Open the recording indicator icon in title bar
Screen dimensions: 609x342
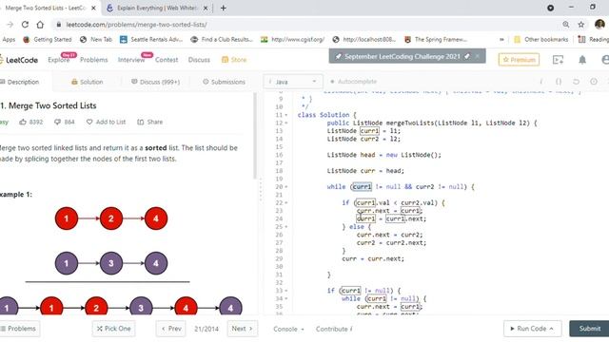[x=550, y=8]
